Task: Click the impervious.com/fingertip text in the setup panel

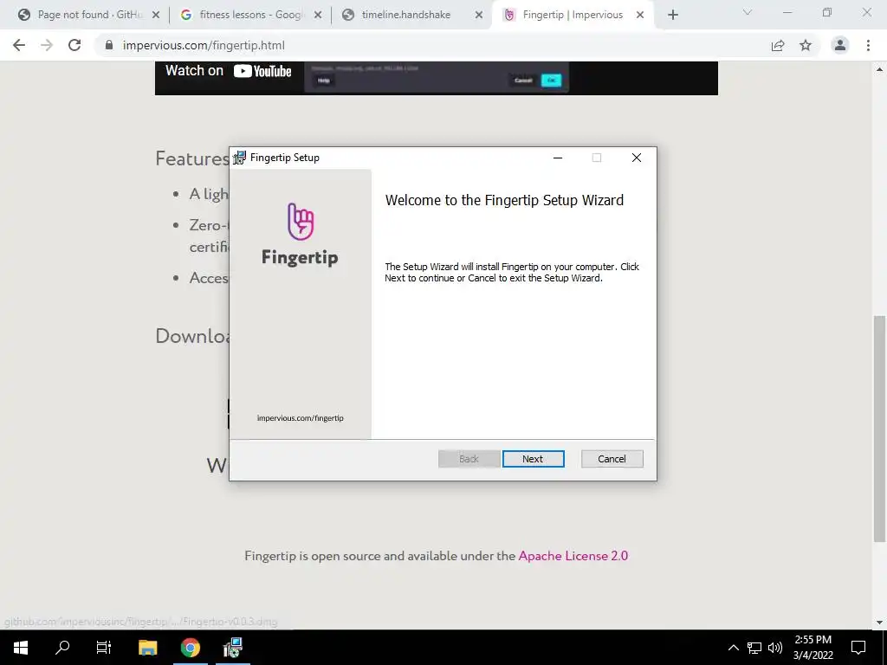Action: point(300,418)
